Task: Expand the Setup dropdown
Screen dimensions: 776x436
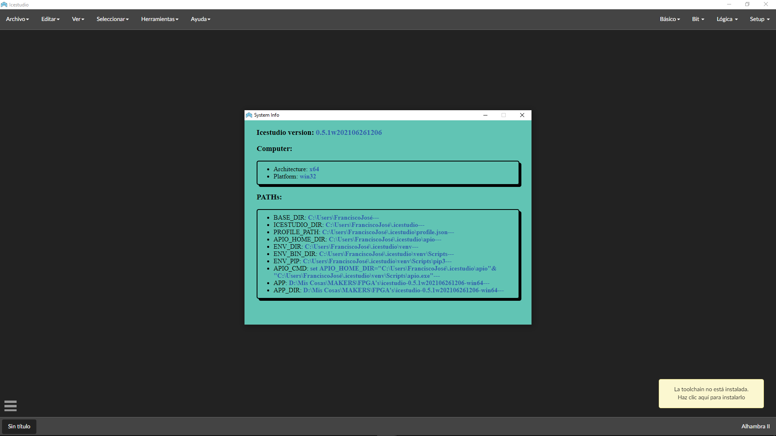Action: (x=759, y=19)
